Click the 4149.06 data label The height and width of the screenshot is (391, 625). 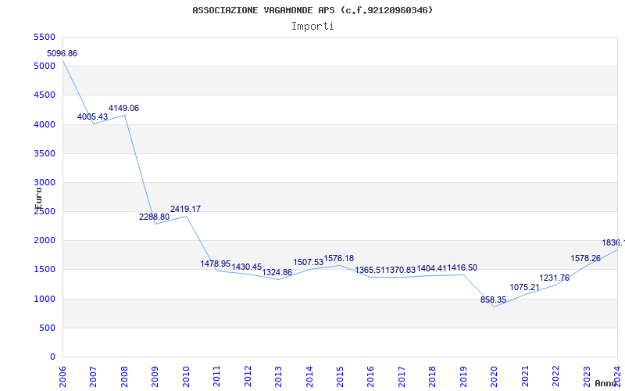(123, 108)
